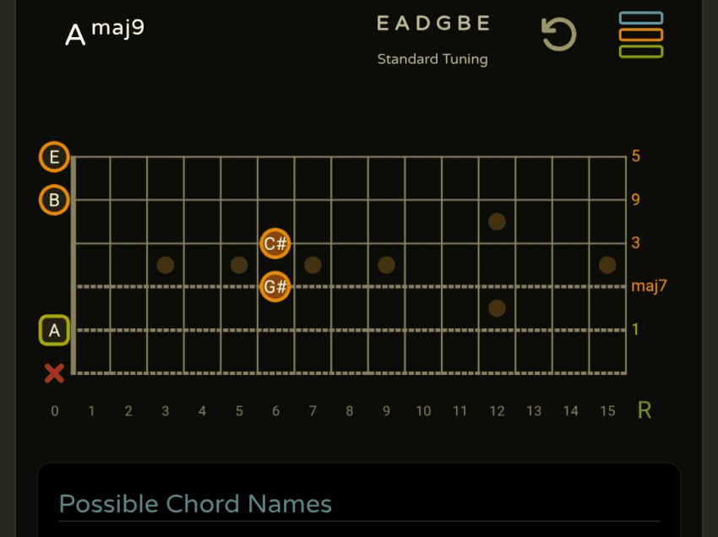This screenshot has height=537, width=718.
Task: Click the green A root note marker
Action: click(54, 330)
